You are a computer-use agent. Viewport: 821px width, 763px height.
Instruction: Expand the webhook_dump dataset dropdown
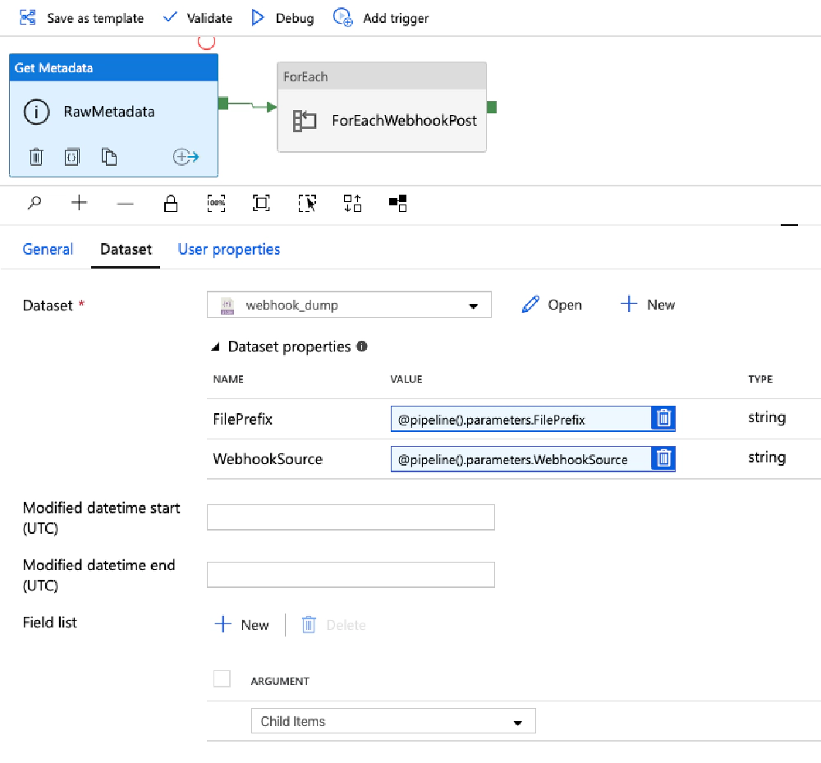tap(475, 304)
